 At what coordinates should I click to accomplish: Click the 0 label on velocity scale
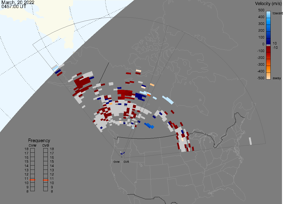click(x=263, y=44)
